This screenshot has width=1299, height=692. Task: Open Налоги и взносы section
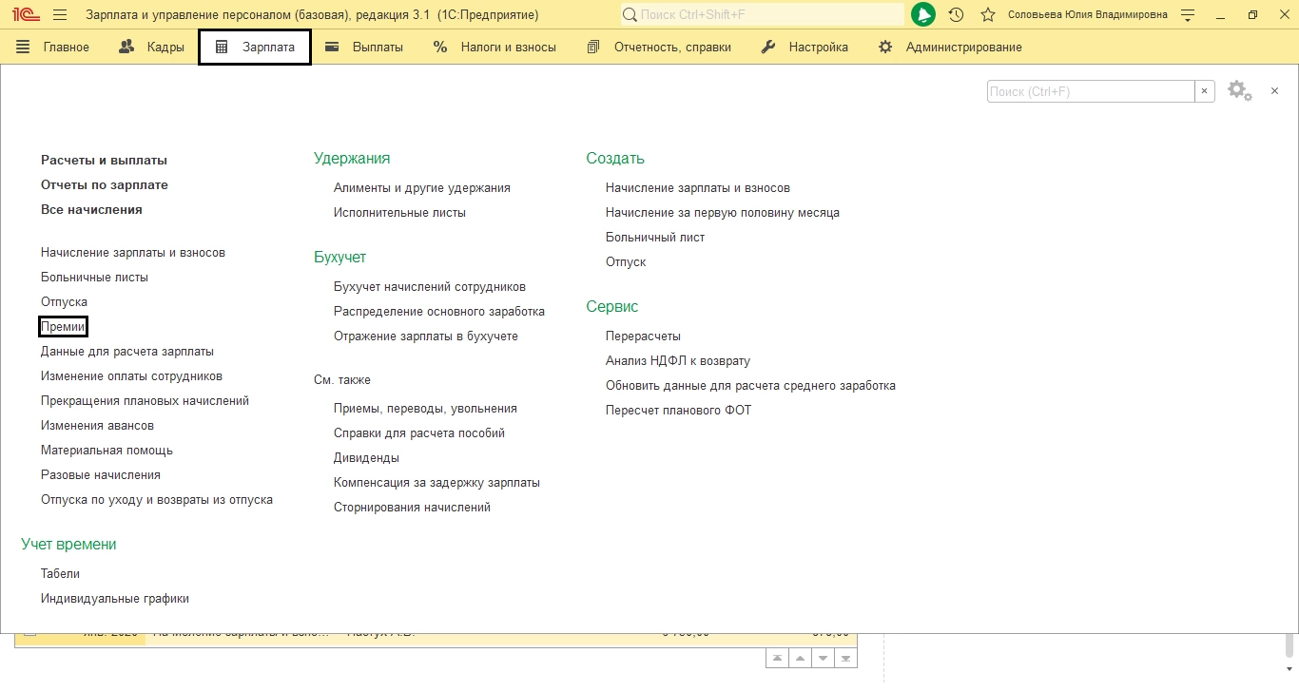point(494,47)
